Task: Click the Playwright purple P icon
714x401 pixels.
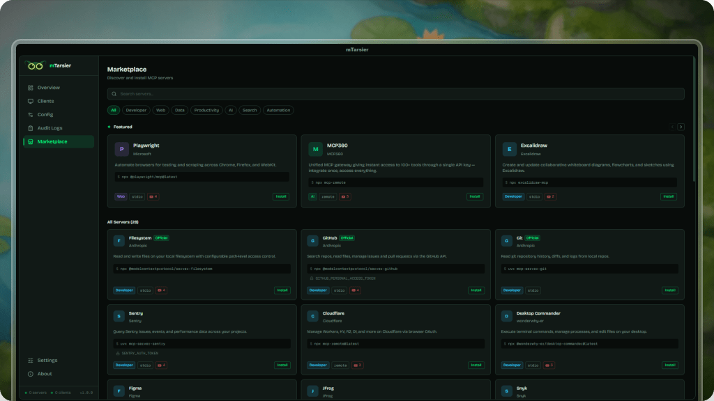Action: pos(121,149)
